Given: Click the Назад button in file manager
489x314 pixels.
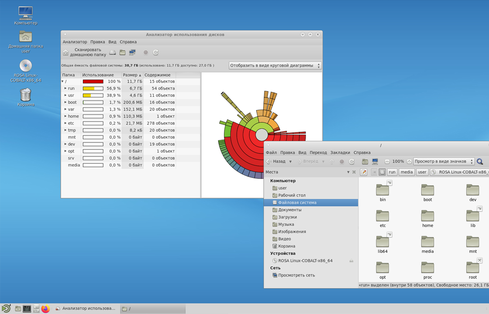Looking at the screenshot, I should 276,161.
